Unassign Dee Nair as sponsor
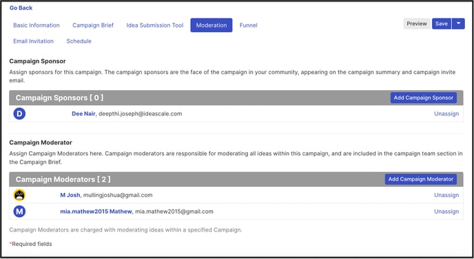 click(x=446, y=113)
